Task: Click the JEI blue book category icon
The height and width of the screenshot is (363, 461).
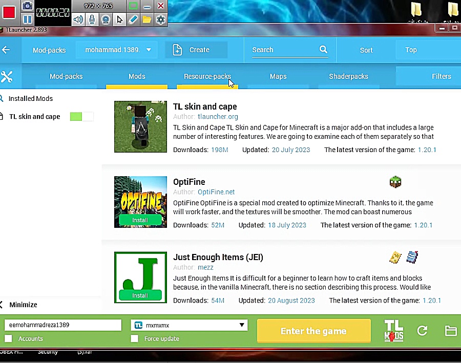Action: [x=412, y=257]
